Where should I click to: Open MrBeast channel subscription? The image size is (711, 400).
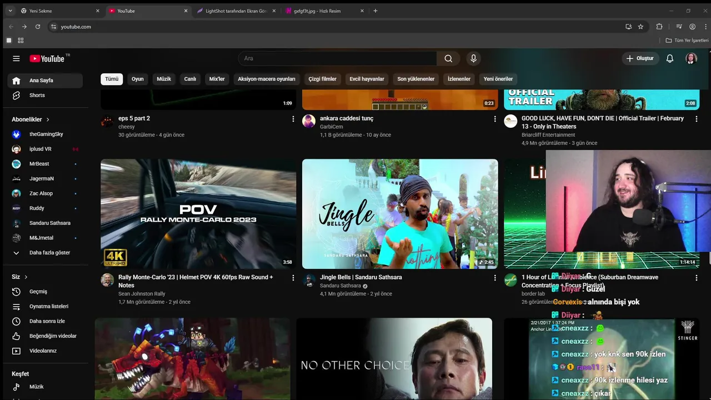point(45,164)
